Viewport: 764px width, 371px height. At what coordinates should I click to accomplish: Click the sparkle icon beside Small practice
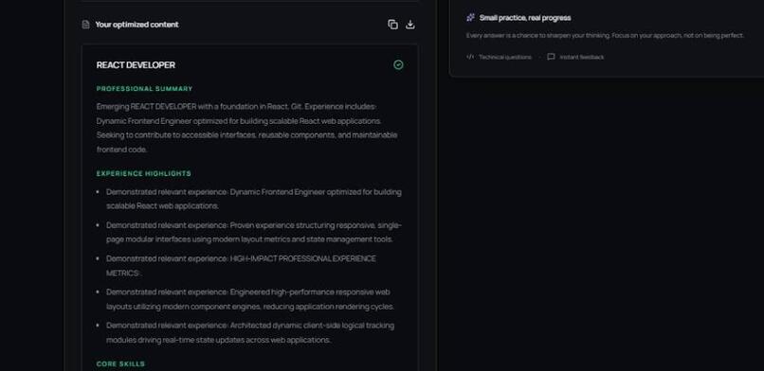[x=471, y=17]
